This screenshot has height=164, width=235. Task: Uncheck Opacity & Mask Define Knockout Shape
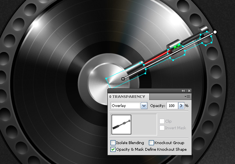pyautogui.click(x=113, y=150)
